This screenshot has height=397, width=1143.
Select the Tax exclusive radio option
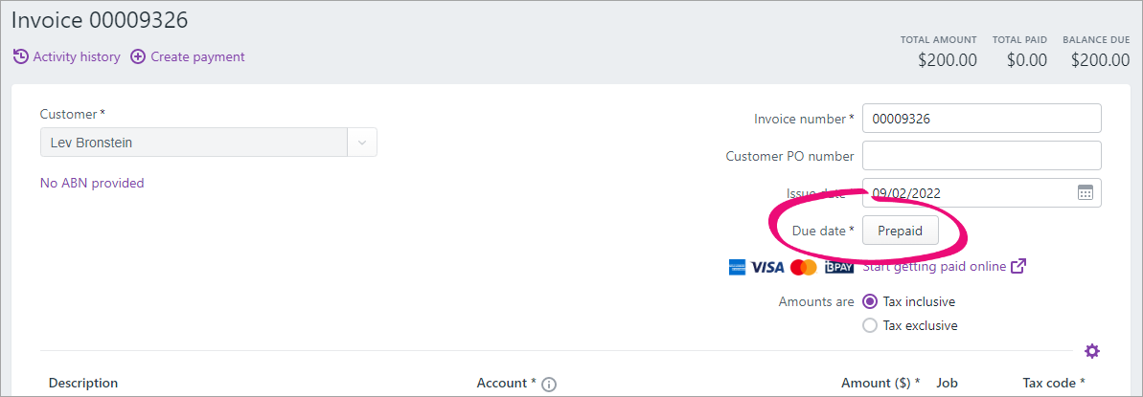[870, 325]
